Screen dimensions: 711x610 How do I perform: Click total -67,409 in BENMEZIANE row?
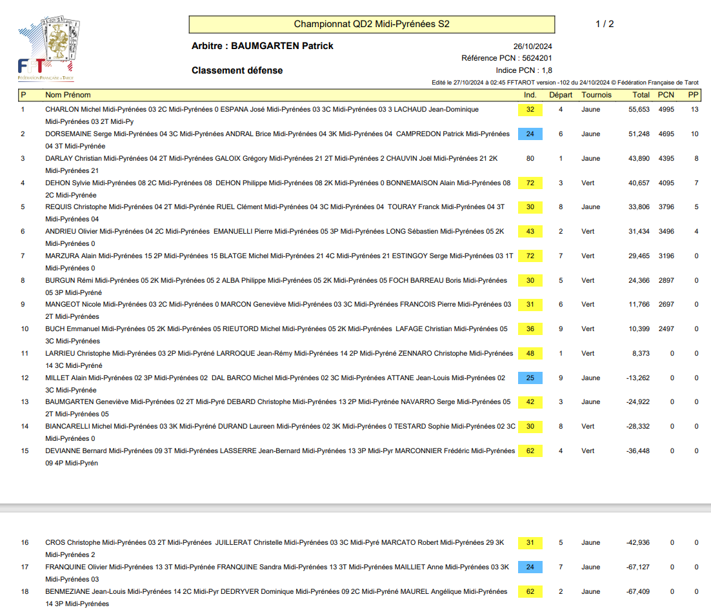tap(638, 591)
